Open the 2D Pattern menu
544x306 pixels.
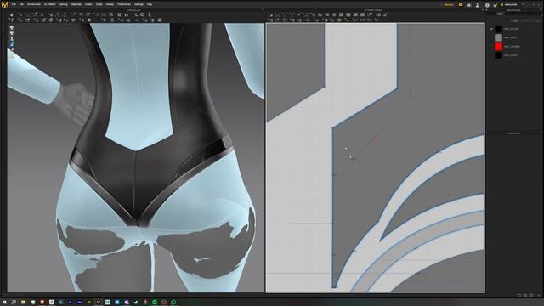coord(50,4)
